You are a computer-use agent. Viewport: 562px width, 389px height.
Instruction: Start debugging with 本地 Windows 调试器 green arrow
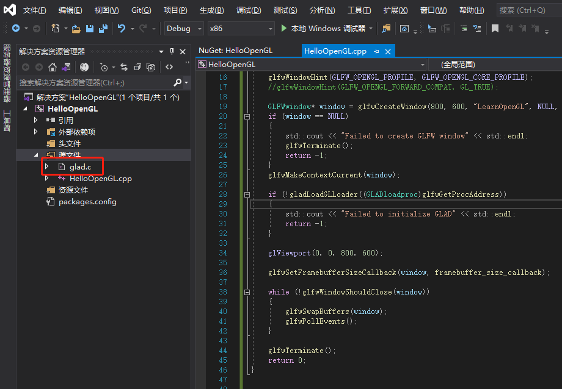coord(283,28)
